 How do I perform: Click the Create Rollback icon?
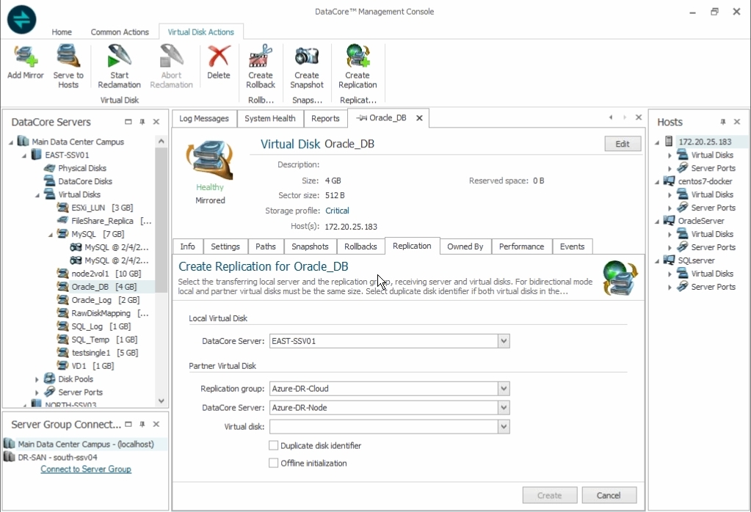(261, 56)
